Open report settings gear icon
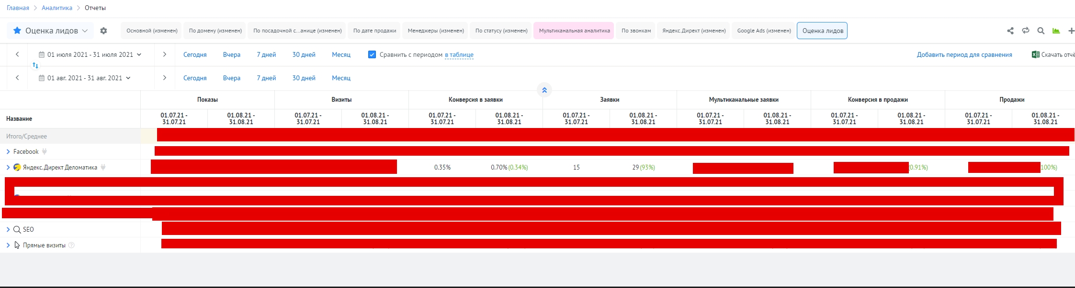Screen dimensions: 1075x288 [x=103, y=31]
